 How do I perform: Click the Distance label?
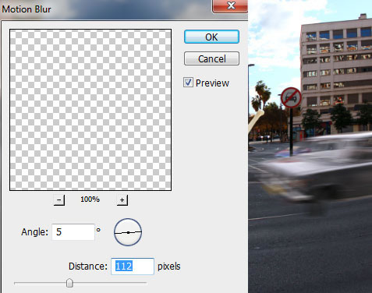(88, 267)
